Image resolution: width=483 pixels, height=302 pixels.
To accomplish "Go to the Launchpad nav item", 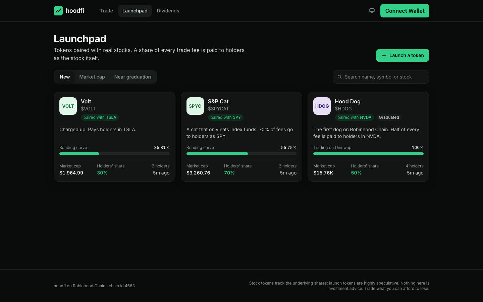I will point(135,11).
